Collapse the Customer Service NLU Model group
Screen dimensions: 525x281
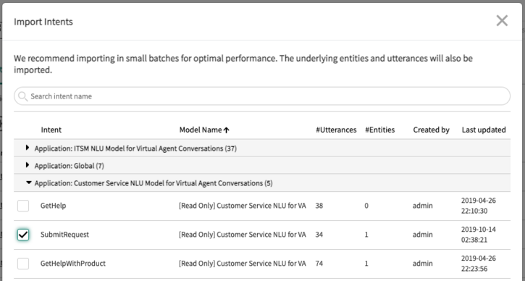coord(29,183)
